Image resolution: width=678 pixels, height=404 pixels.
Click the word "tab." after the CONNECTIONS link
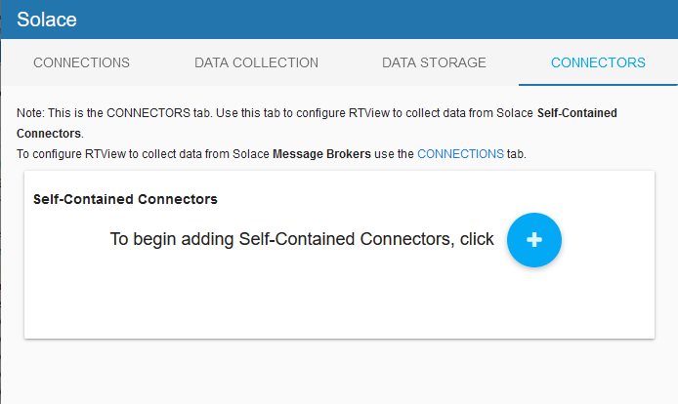pos(517,154)
